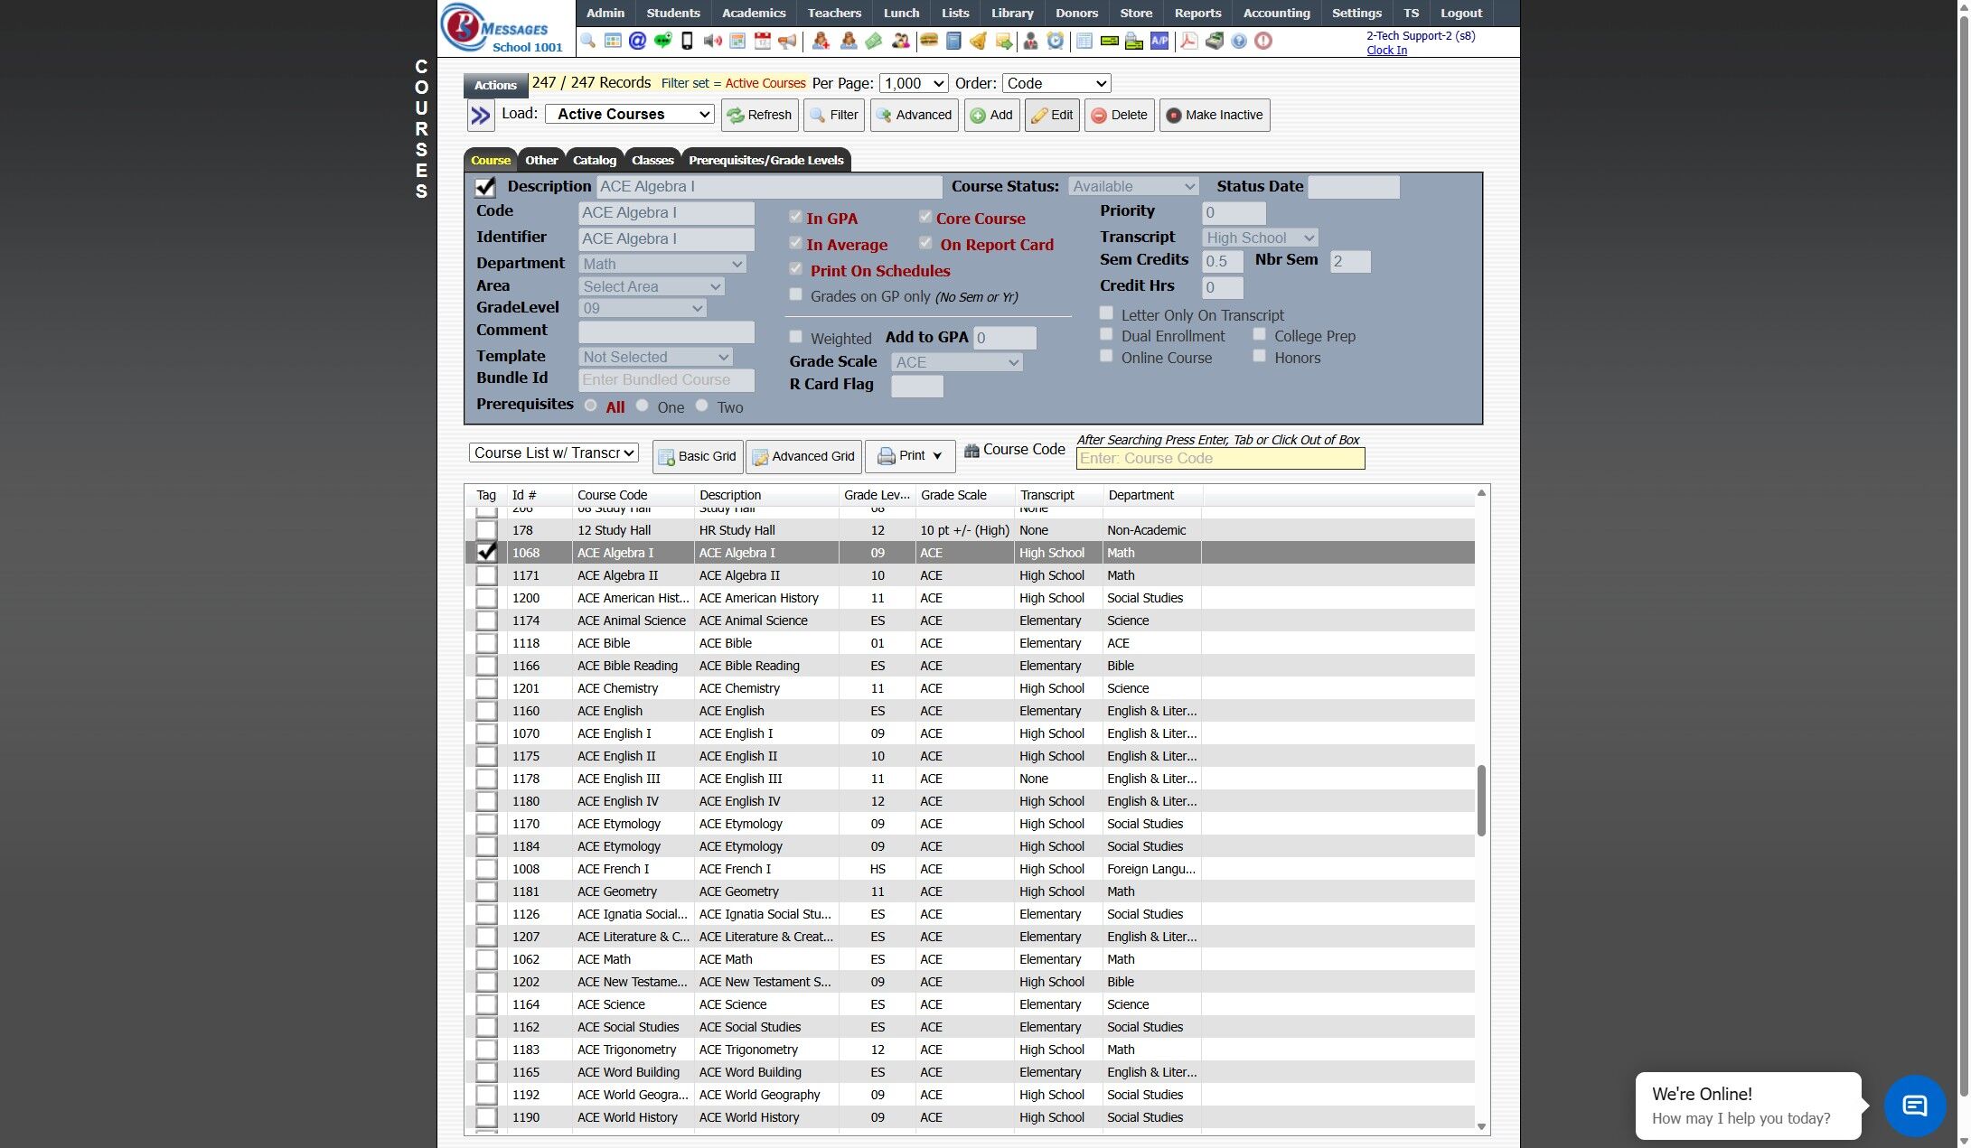
Task: Click the blue help question icon
Action: (1239, 41)
